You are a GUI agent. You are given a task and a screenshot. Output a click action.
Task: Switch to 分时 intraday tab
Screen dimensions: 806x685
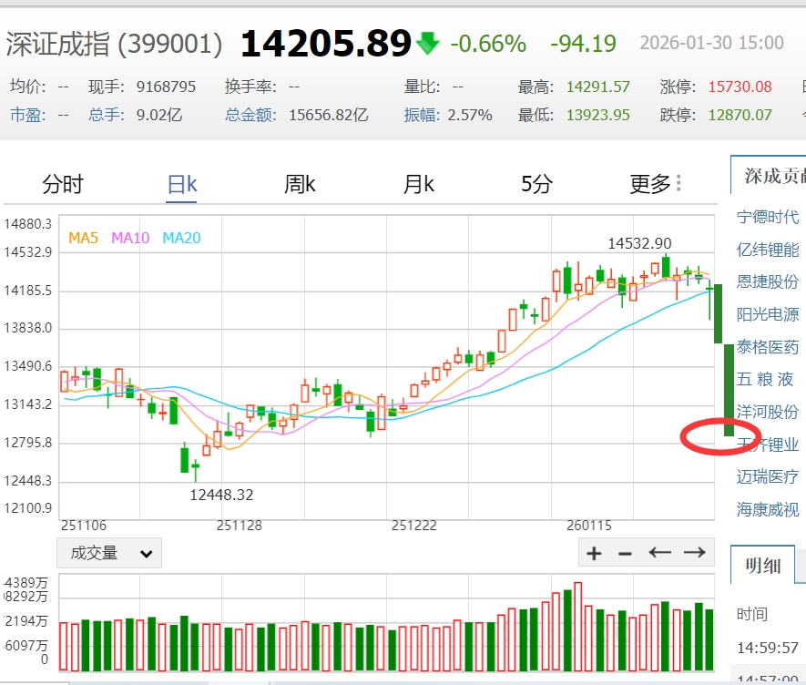(63, 184)
